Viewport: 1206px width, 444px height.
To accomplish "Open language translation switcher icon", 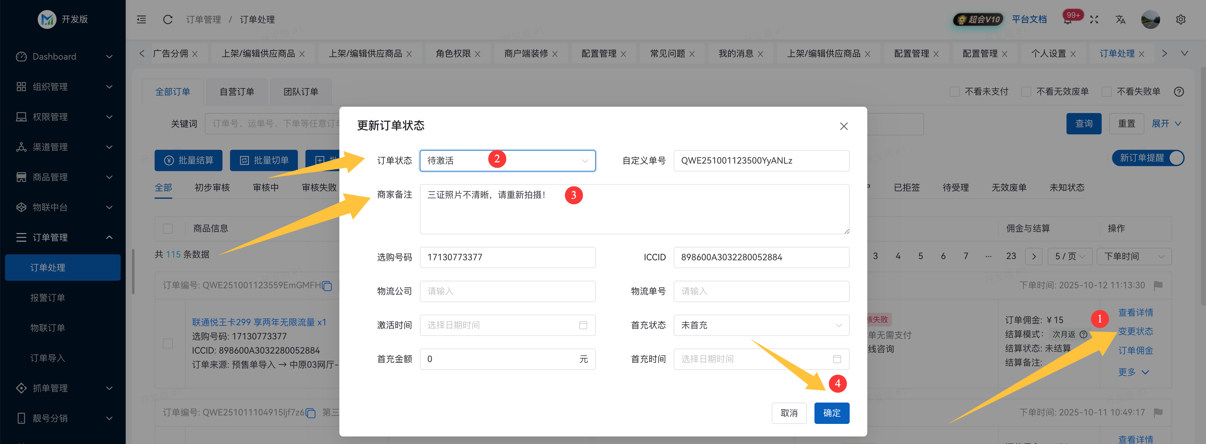I will (x=1120, y=20).
